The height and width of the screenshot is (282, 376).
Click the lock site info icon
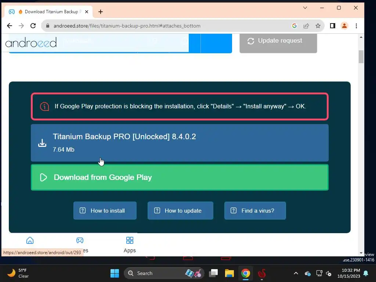[x=48, y=26]
